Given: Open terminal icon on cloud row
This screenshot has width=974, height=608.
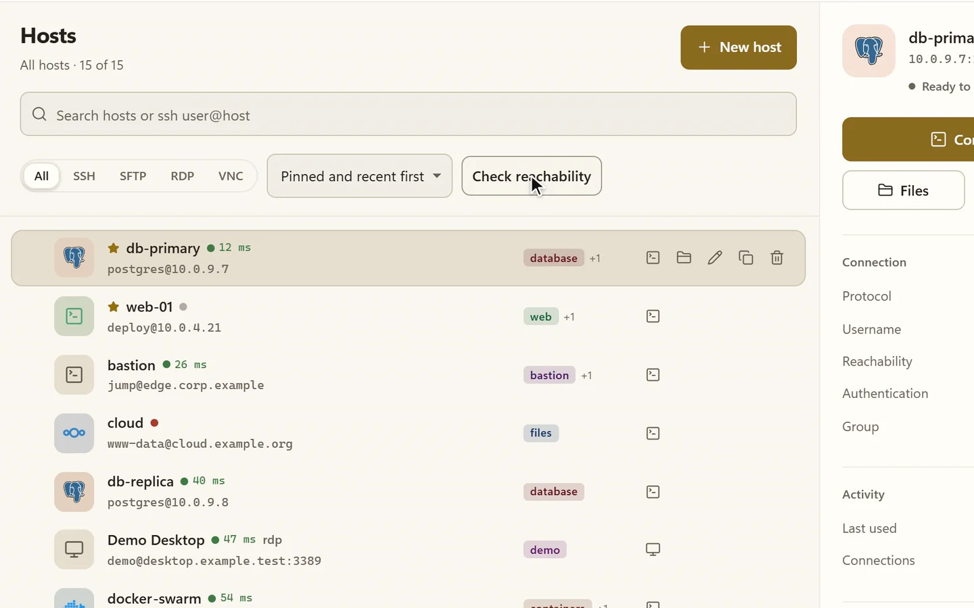Looking at the screenshot, I should click(653, 433).
